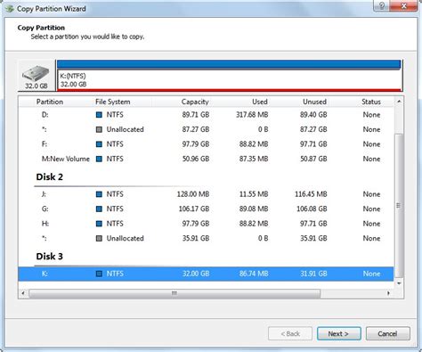Screen dimensions: 422x352
Task: Select partition J: under Disk 2
Action: click(207, 194)
